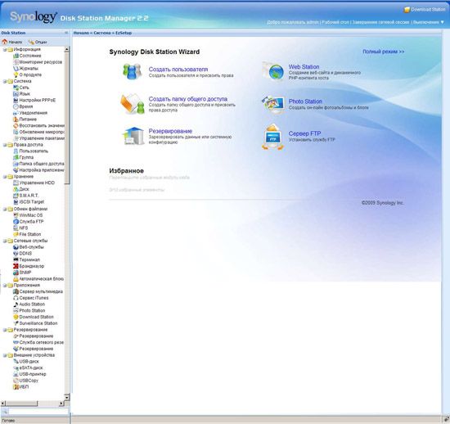Click the Options (Опции) key icon
Image resolution: width=450 pixels, height=424 pixels.
(31, 42)
